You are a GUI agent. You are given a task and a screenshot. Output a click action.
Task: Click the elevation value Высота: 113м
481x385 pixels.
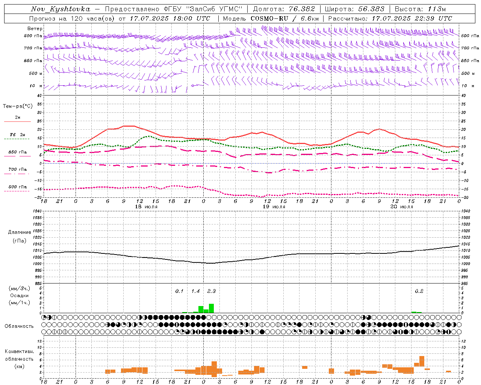click(420, 9)
